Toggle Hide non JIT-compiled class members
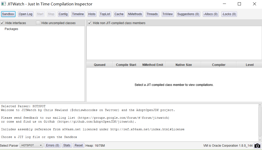The image size is (262, 150). [90, 23]
